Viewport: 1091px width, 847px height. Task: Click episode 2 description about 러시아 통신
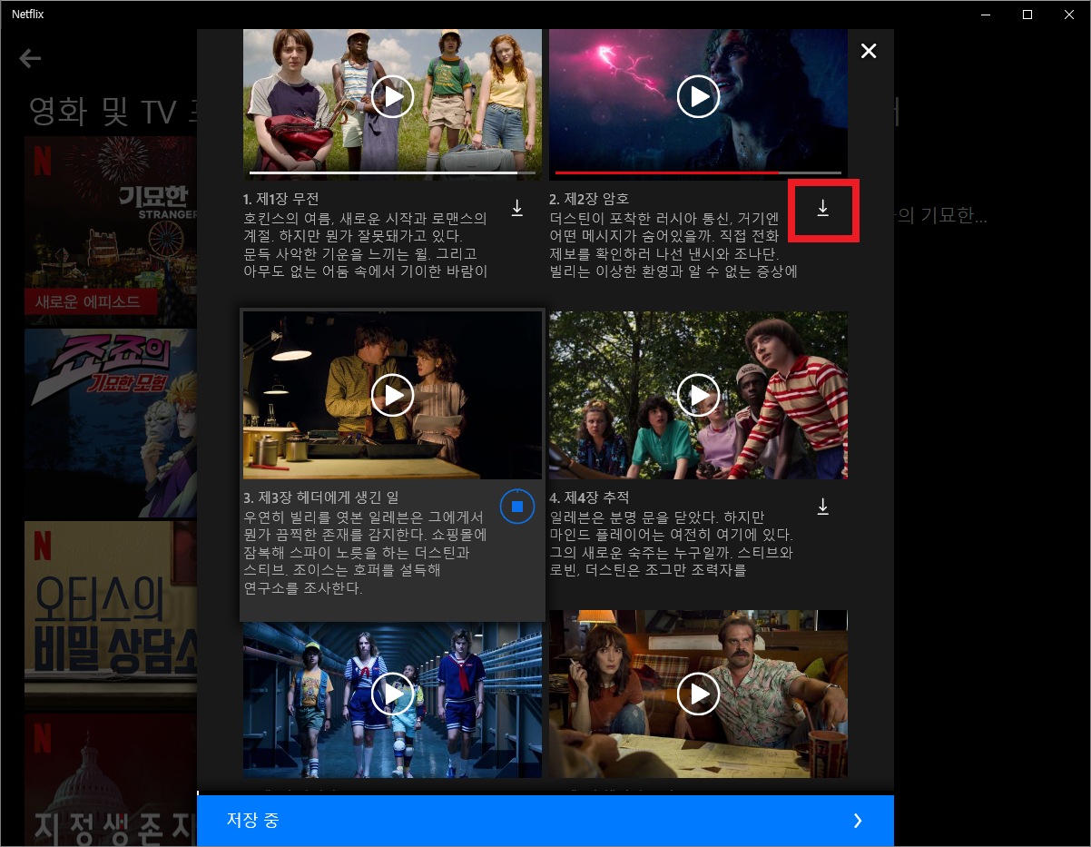[x=674, y=245]
